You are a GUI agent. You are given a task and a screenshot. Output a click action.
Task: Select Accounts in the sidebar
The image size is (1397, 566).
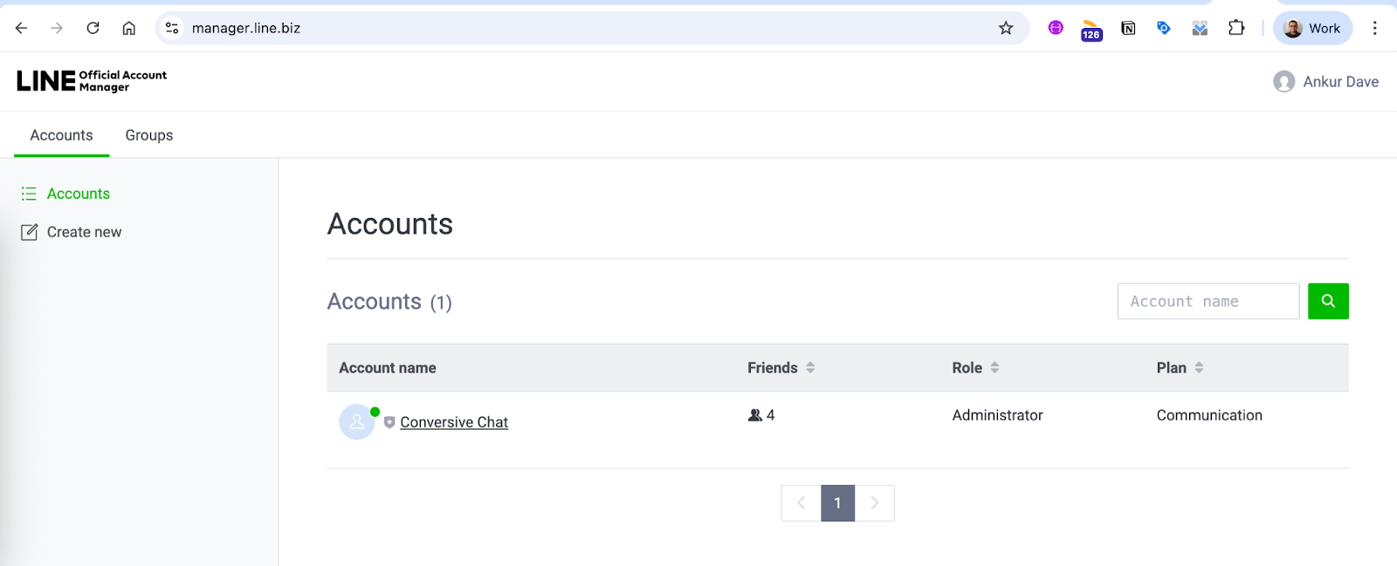(79, 194)
